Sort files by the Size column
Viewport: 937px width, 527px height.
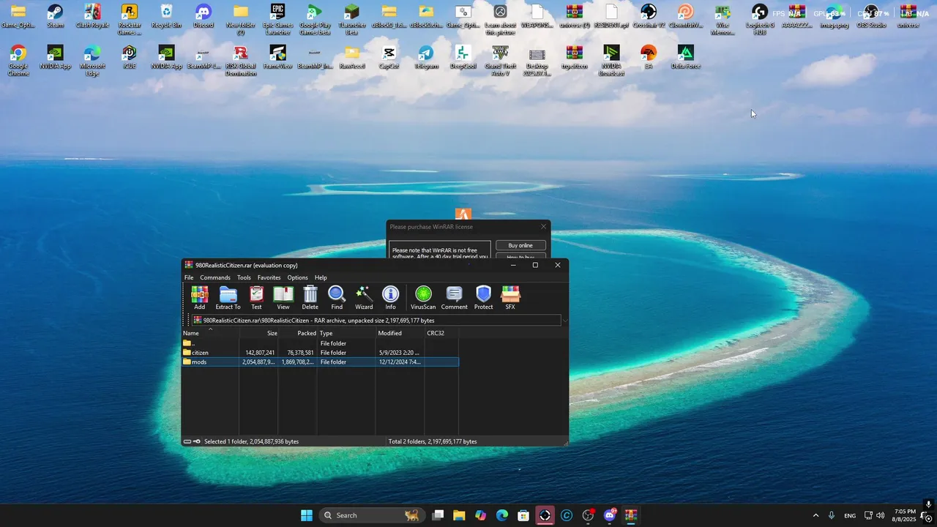click(x=259, y=333)
